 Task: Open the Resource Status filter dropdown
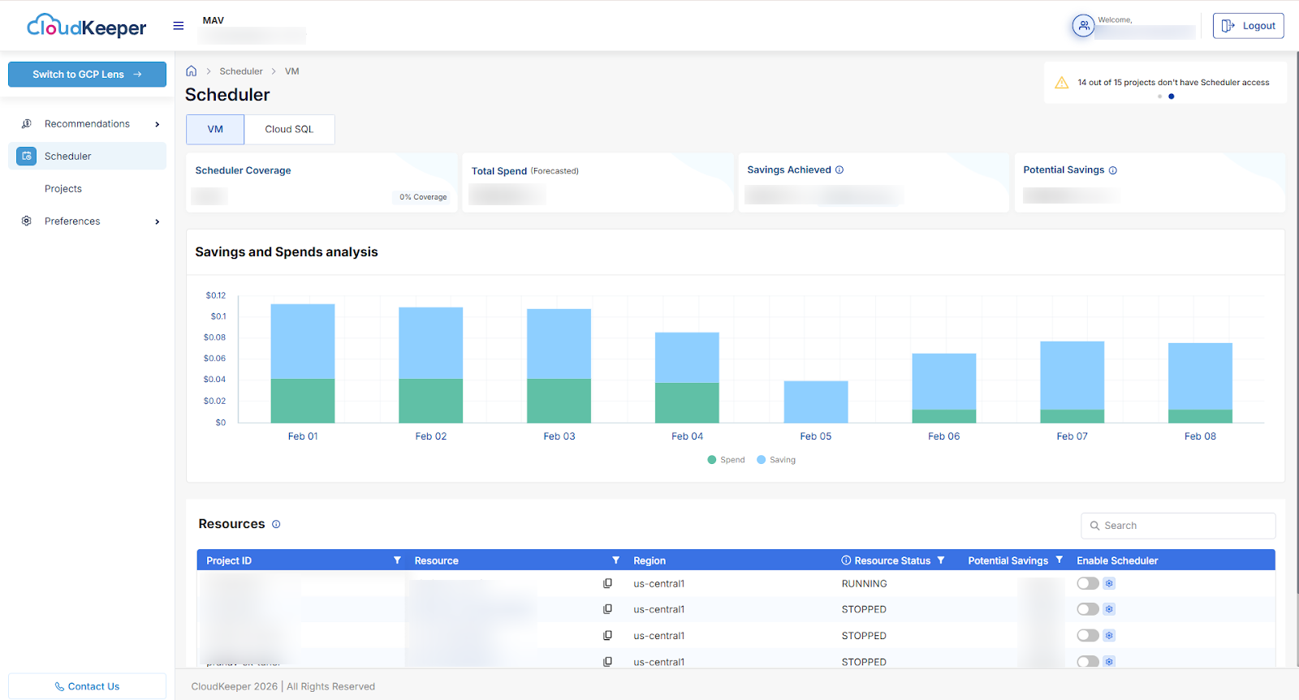941,560
